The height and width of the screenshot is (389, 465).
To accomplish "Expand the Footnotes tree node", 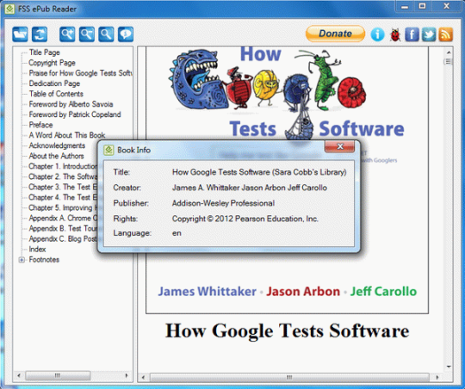I will (22, 260).
